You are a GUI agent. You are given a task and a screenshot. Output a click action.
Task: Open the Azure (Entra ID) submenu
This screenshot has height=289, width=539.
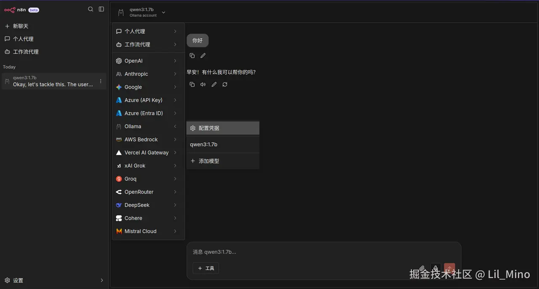[x=148, y=113]
